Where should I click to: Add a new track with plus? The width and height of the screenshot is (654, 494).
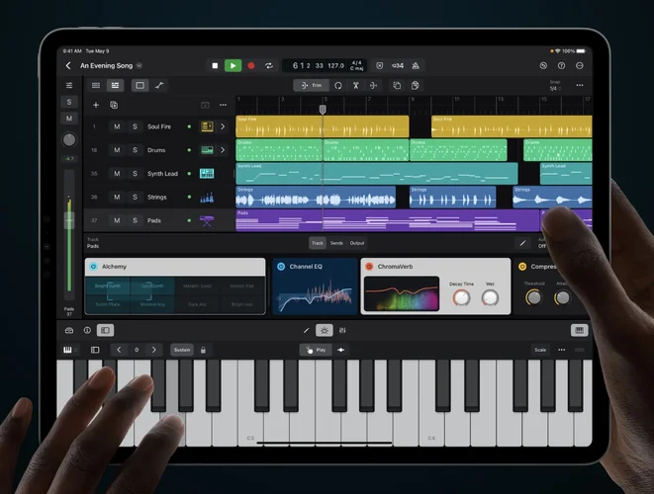tap(96, 105)
